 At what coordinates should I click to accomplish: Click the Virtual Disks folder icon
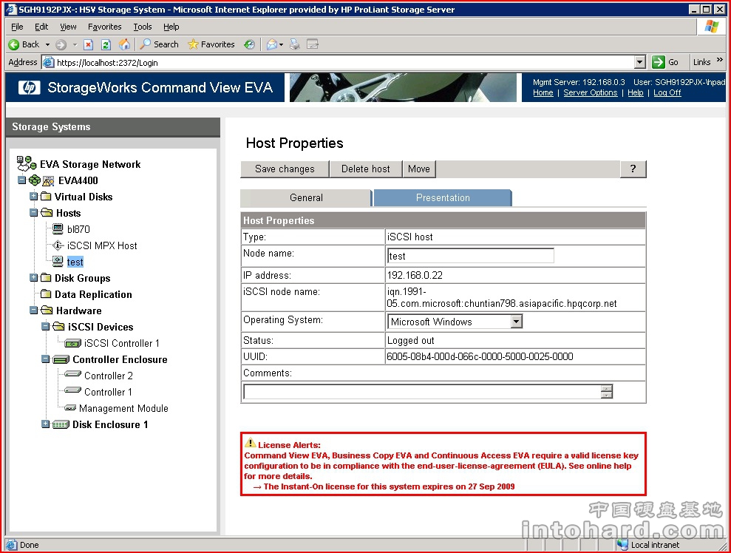coord(46,197)
